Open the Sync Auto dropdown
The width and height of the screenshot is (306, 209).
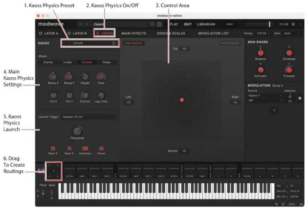point(292,33)
